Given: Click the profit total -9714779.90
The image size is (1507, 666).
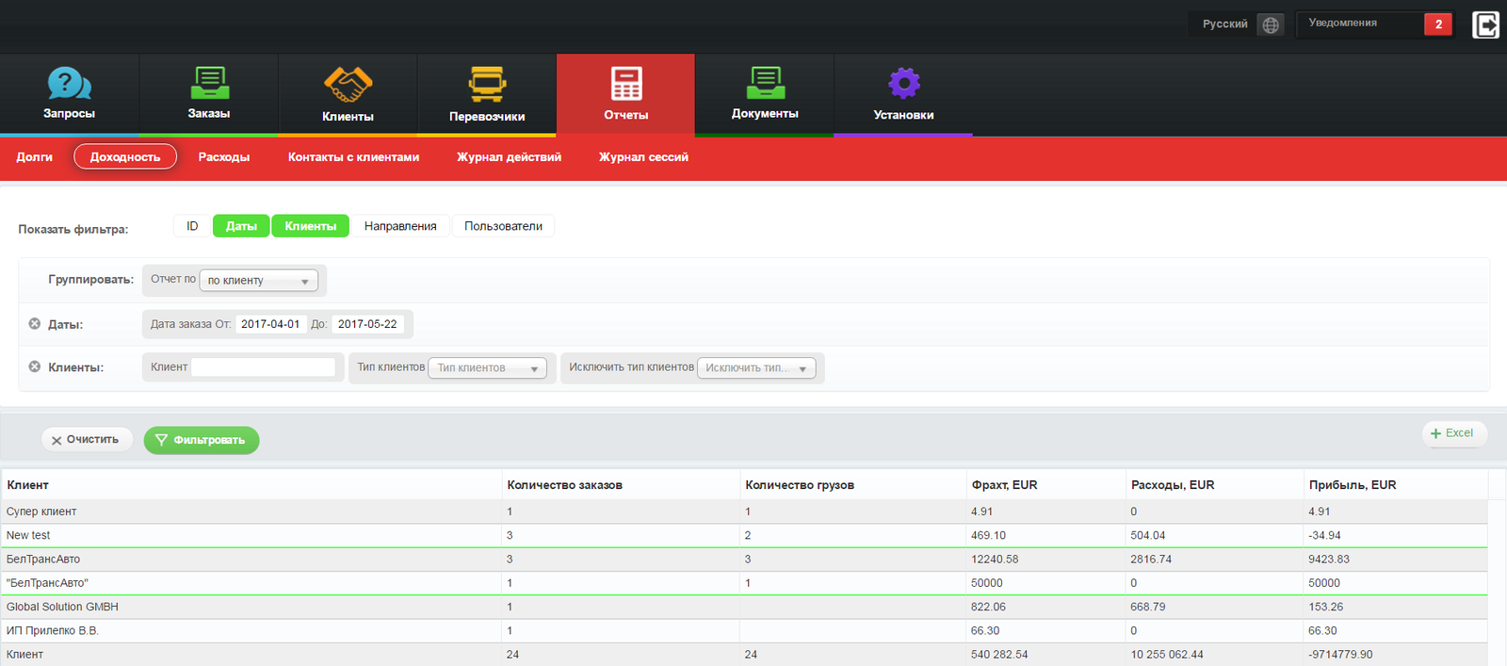Looking at the screenshot, I should click(x=1340, y=655).
